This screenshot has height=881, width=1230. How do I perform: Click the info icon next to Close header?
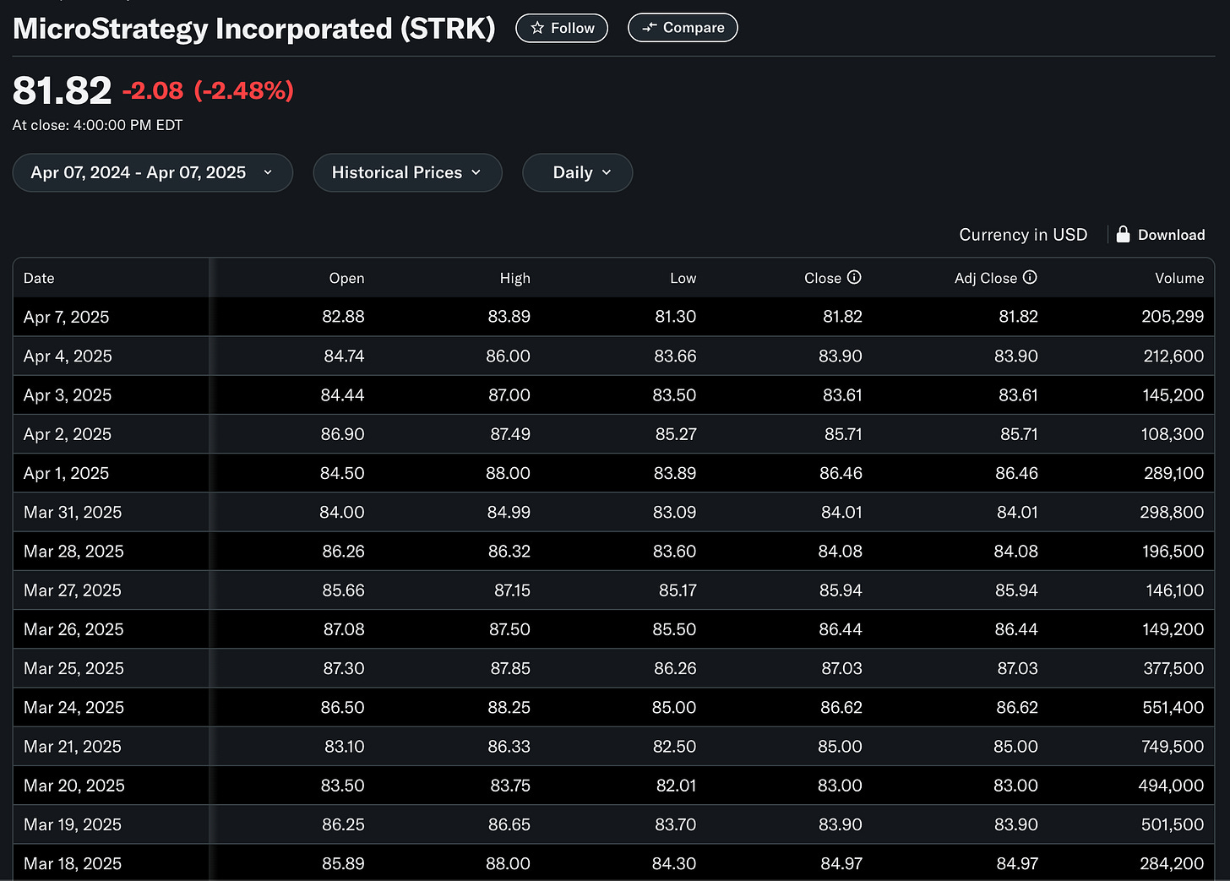coord(854,277)
